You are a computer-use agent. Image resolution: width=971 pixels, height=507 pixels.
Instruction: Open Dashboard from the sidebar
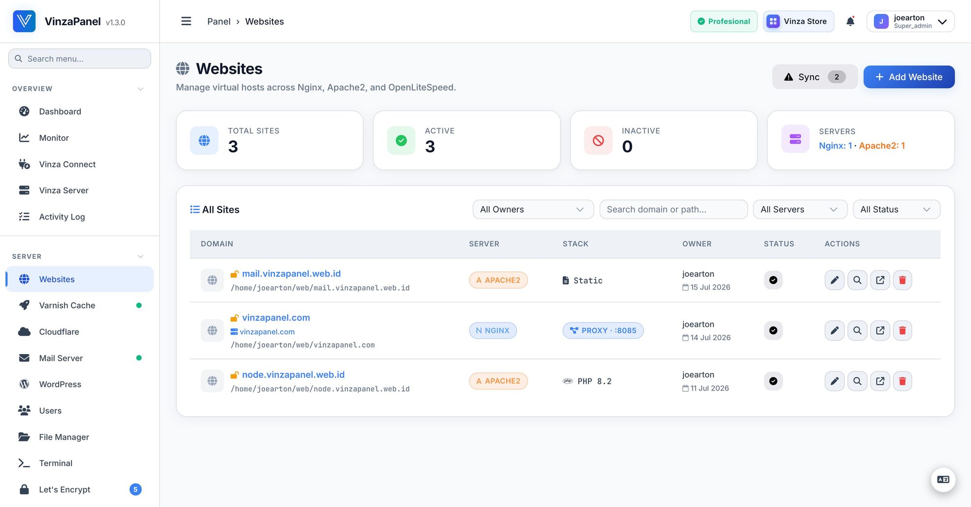(x=80, y=112)
